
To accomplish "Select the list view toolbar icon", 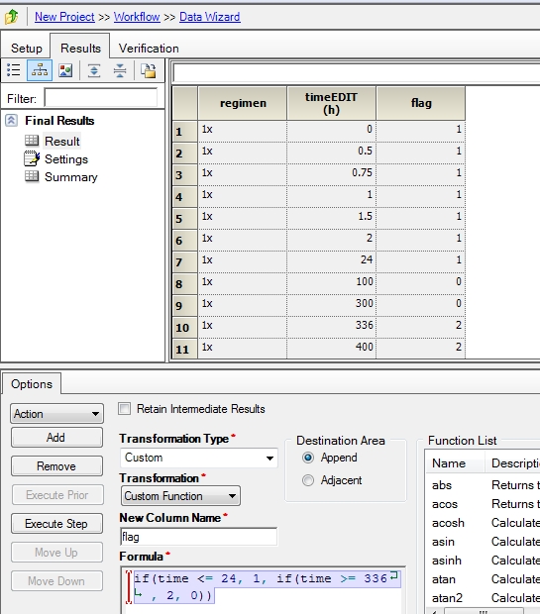I will (x=14, y=70).
